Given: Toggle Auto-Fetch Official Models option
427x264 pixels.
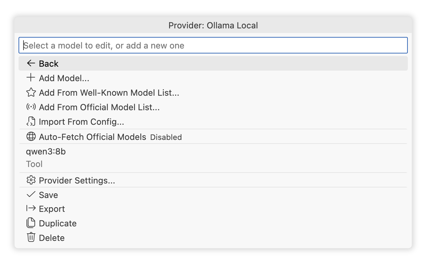Looking at the screenshot, I should (213, 137).
